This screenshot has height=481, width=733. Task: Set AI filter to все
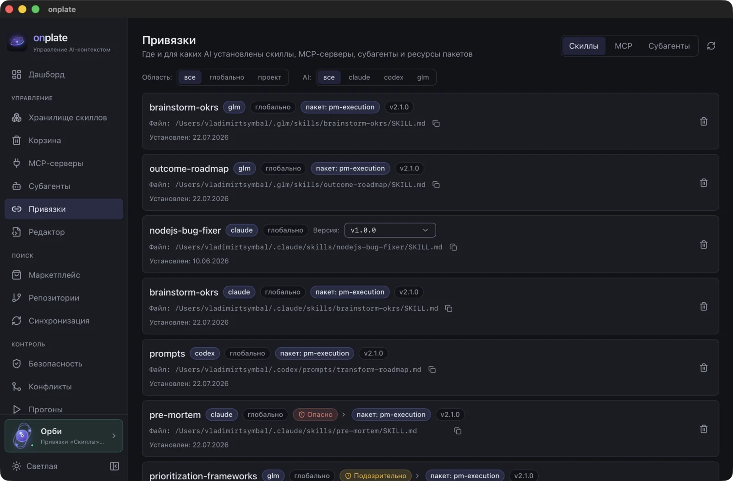coord(329,77)
